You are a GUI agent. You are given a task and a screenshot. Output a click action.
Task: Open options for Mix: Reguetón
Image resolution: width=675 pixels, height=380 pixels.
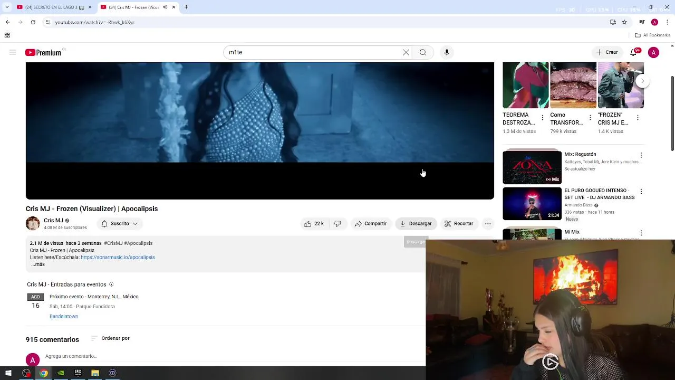[x=641, y=155]
